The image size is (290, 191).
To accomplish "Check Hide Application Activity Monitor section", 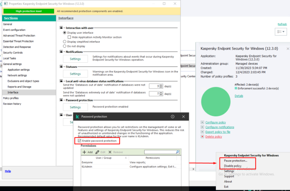I will [69, 37].
